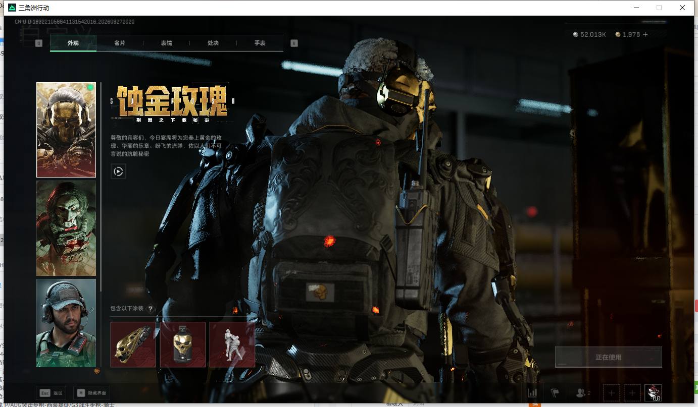The image size is (698, 407).
Task: Open the player avatar in bottom bar
Action: (653, 392)
